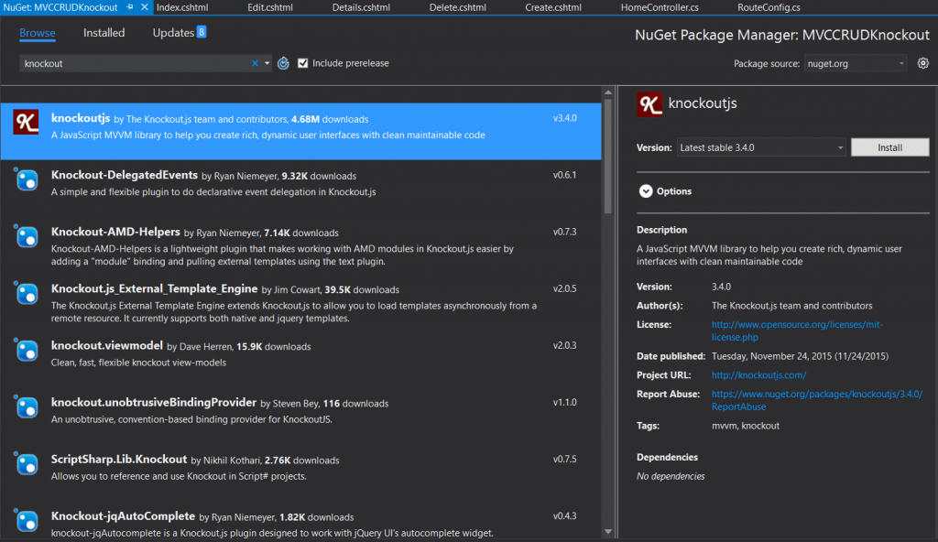Clear the knockout search text
Viewport: 938px width, 542px height.
pos(256,63)
